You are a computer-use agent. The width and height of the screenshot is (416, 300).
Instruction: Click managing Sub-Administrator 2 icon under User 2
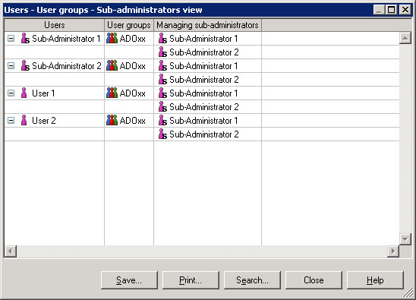point(162,134)
